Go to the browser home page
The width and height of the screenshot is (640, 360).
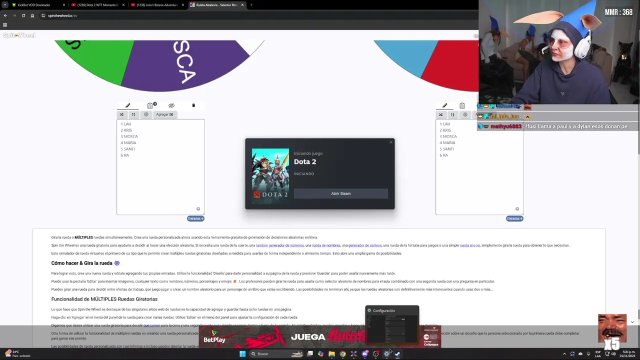tap(32, 15)
